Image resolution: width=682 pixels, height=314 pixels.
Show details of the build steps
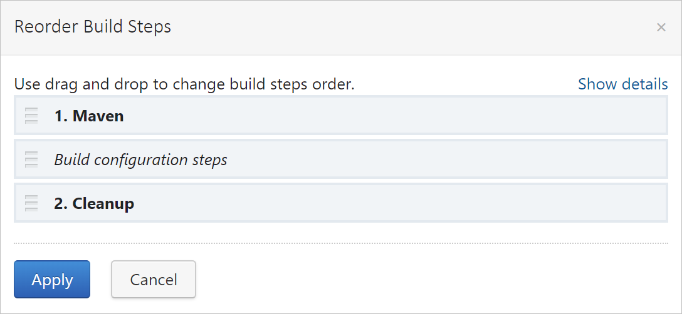[x=622, y=84]
